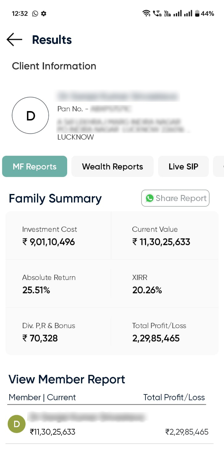Open the Live SIP tab
224x470 pixels.
(183, 167)
